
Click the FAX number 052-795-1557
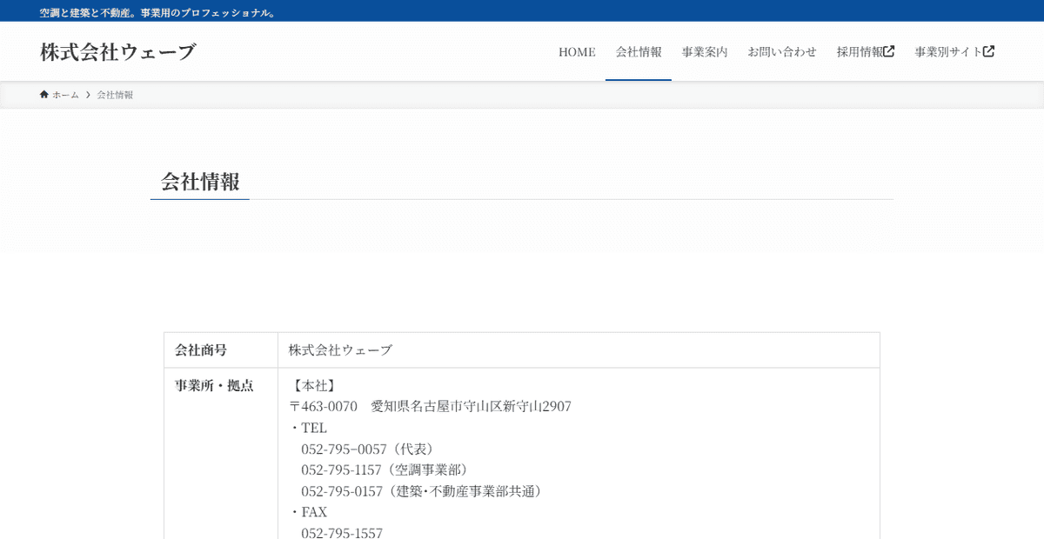(343, 533)
